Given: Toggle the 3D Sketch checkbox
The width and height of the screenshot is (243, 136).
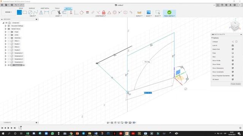Looking at the screenshot, I should 233,79.
